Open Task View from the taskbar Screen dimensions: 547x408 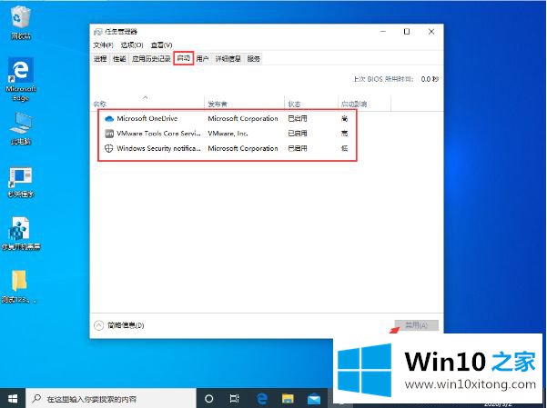[x=235, y=398]
